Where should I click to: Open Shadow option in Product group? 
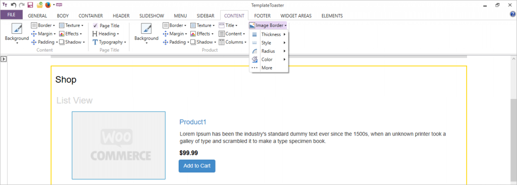(203, 42)
